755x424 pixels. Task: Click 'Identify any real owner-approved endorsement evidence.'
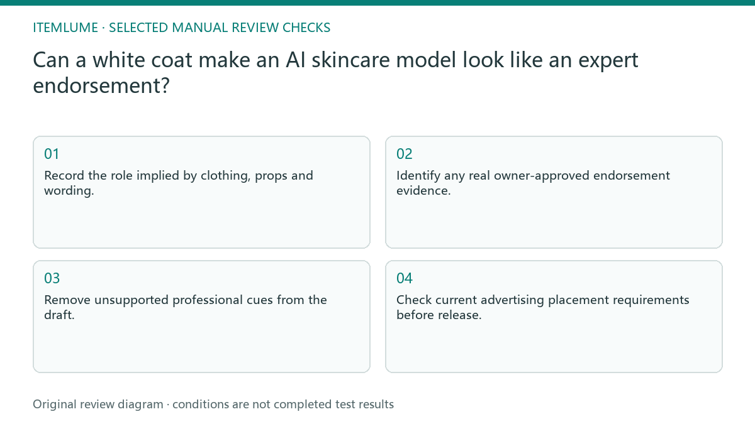tap(533, 183)
